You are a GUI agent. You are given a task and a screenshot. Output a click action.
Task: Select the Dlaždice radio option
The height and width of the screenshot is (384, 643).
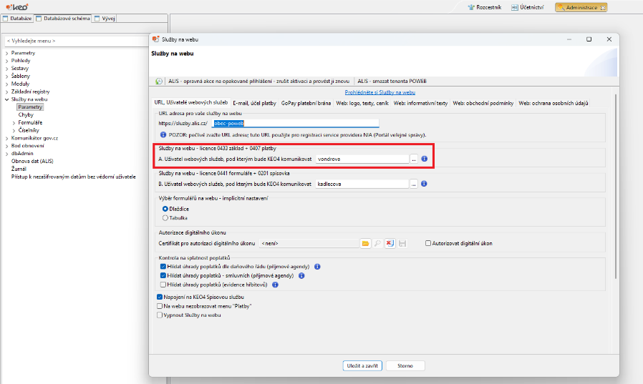click(165, 209)
